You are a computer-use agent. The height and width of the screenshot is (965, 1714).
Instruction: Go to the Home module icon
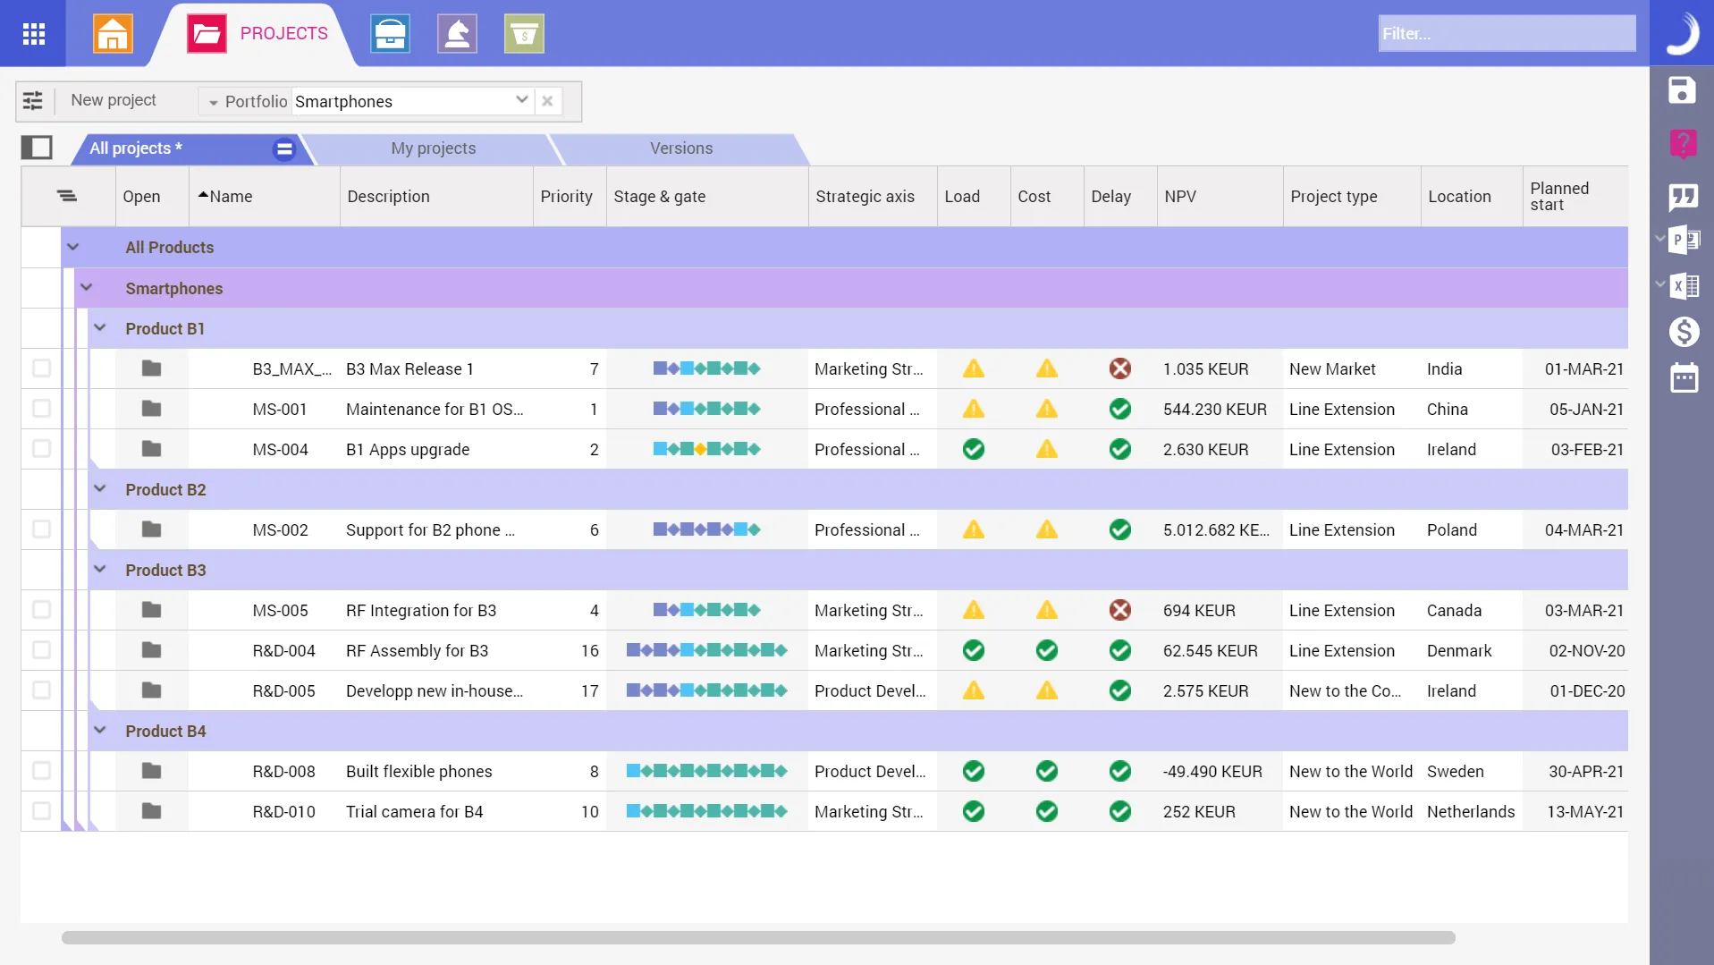pyautogui.click(x=113, y=34)
